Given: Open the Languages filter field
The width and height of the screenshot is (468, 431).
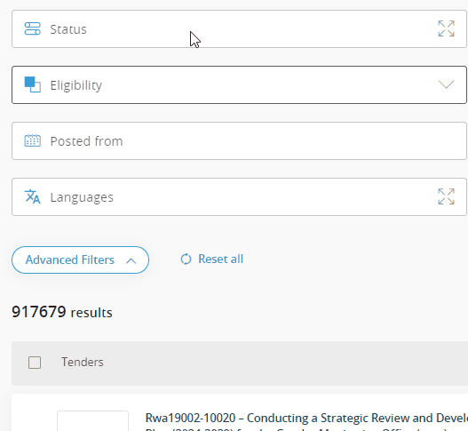Looking at the screenshot, I should [239, 196].
